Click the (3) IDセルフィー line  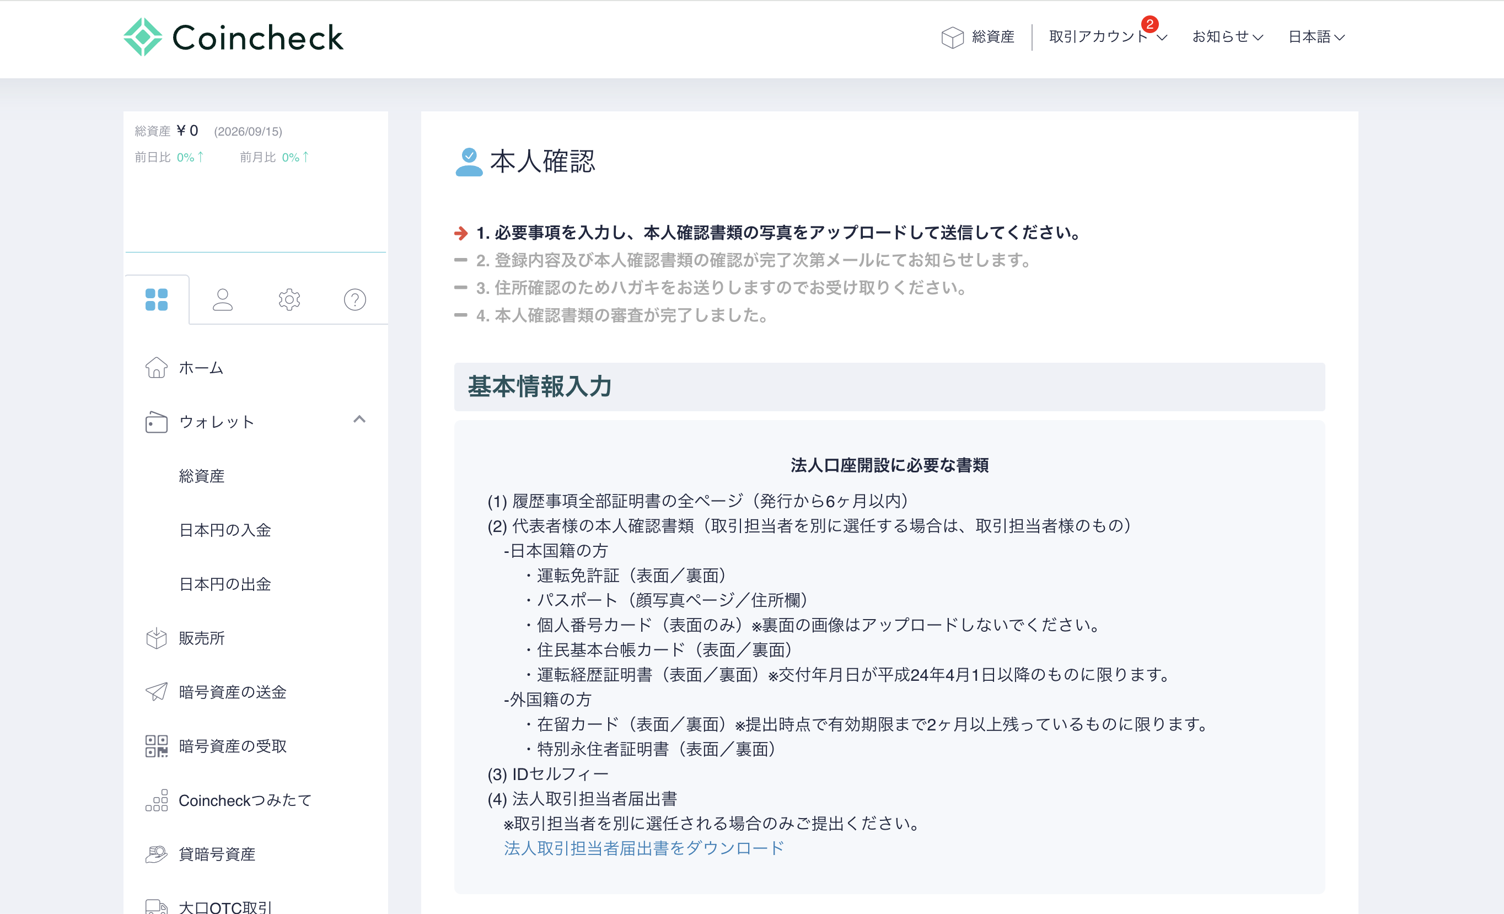pos(547,773)
